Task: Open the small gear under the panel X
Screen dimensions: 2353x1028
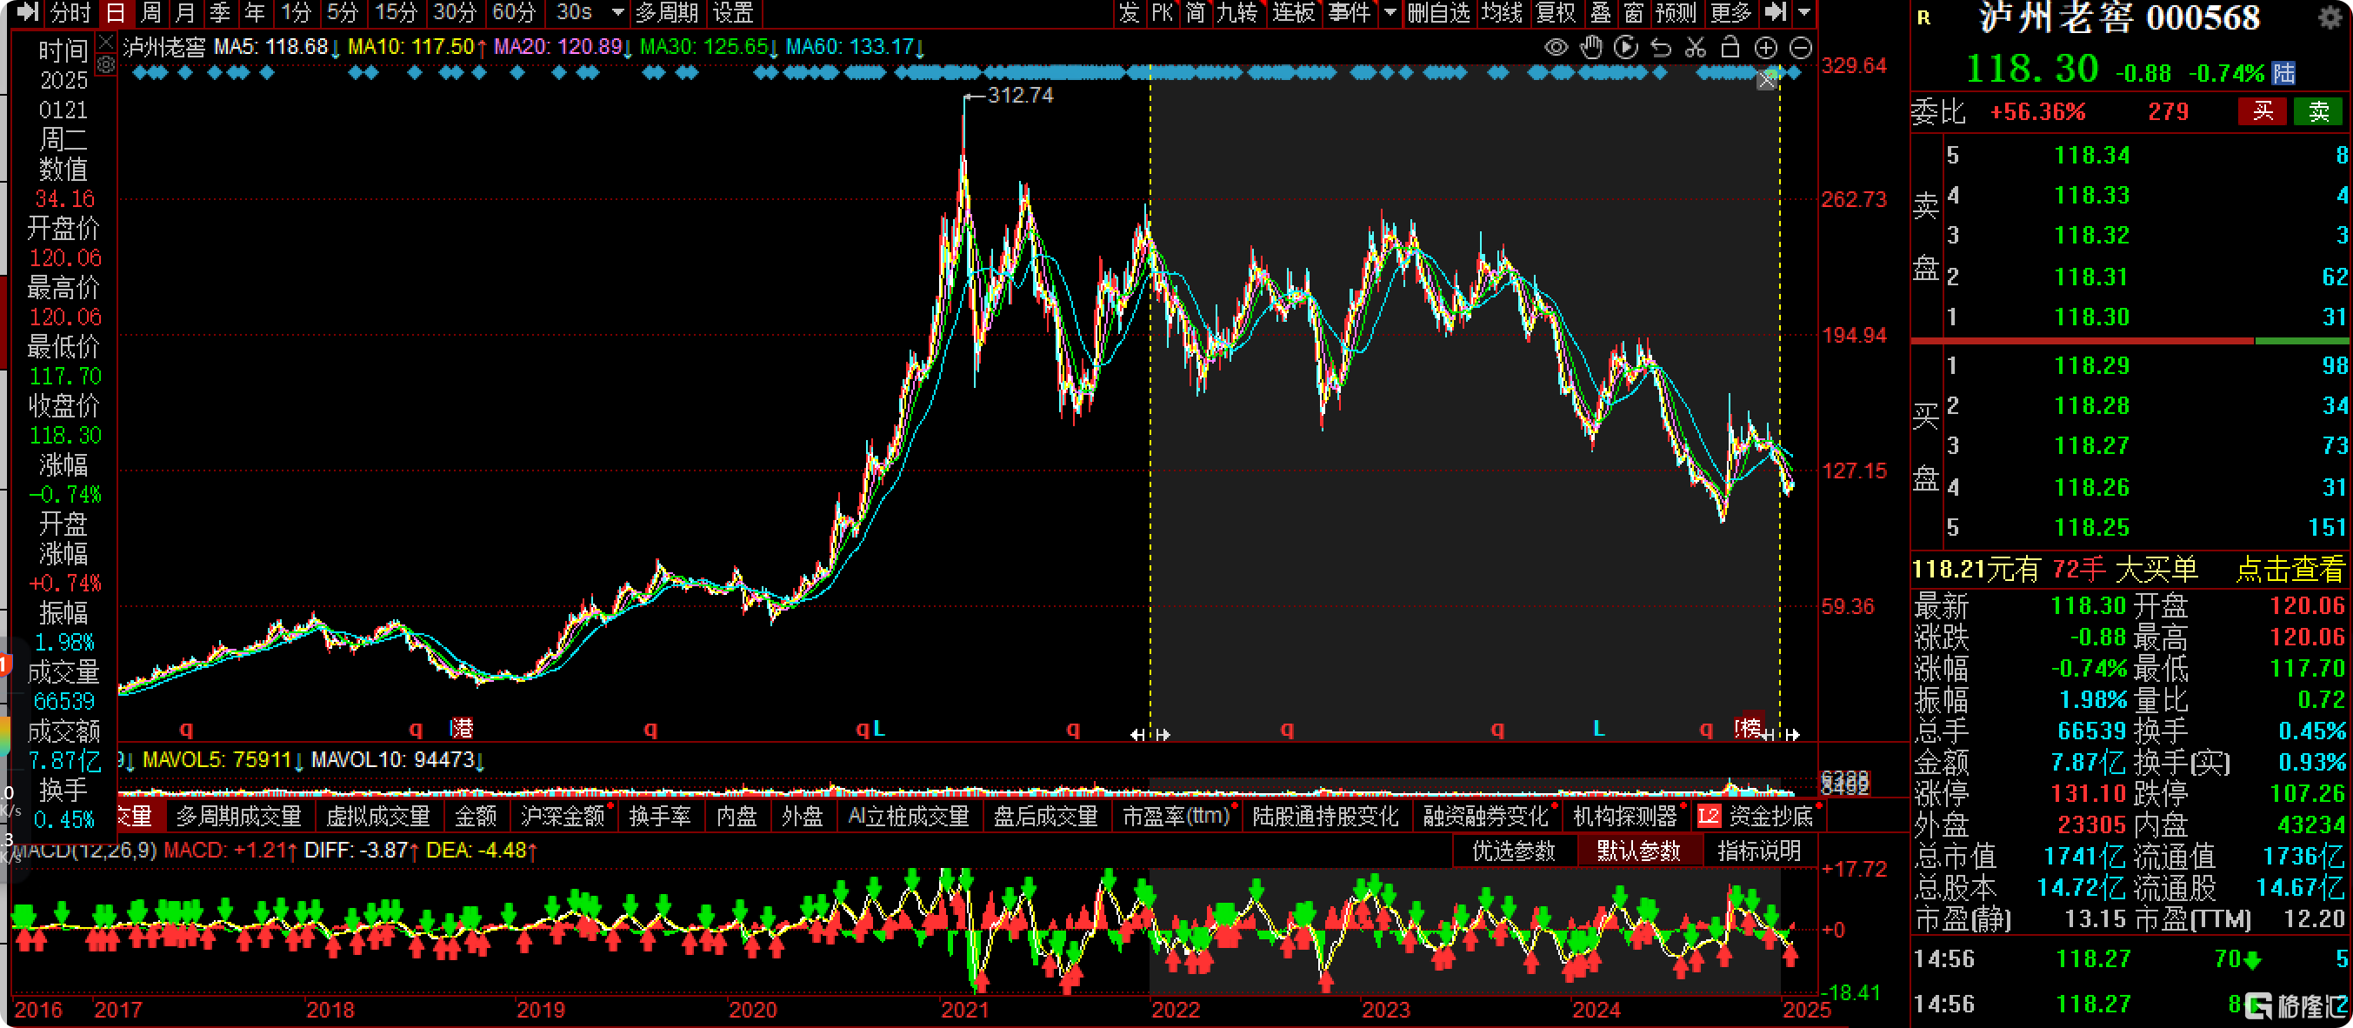Action: click(x=106, y=64)
